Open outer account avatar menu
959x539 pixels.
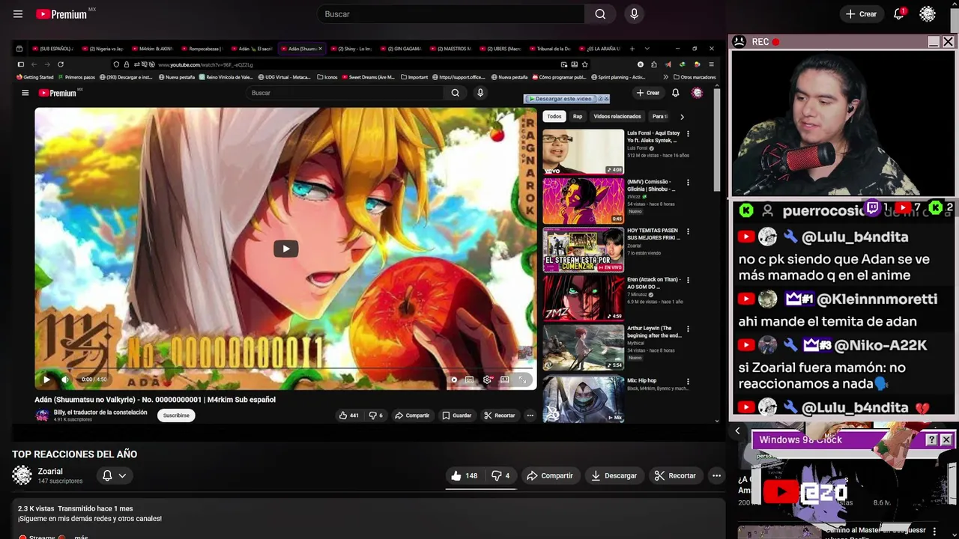pyautogui.click(x=928, y=14)
